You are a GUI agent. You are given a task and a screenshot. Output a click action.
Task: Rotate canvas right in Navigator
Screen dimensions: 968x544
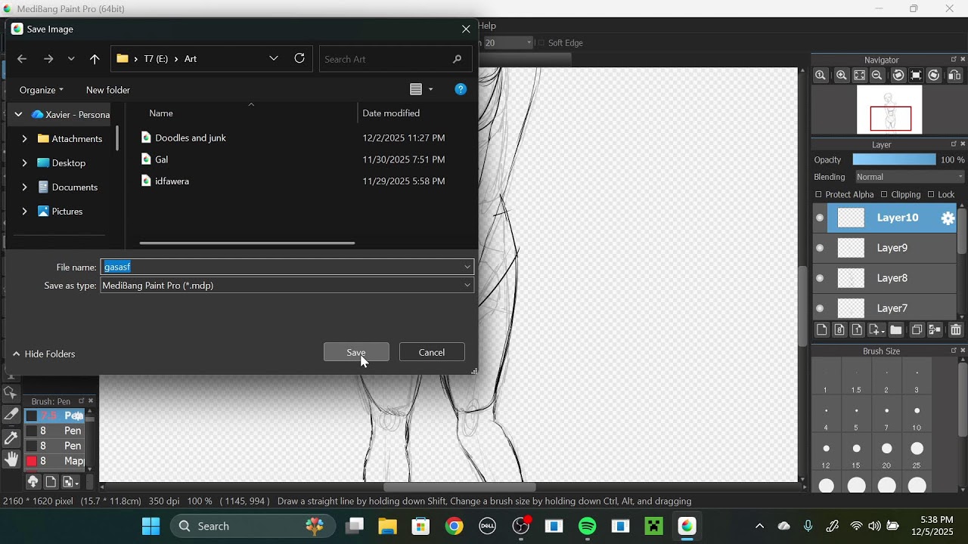(934, 76)
